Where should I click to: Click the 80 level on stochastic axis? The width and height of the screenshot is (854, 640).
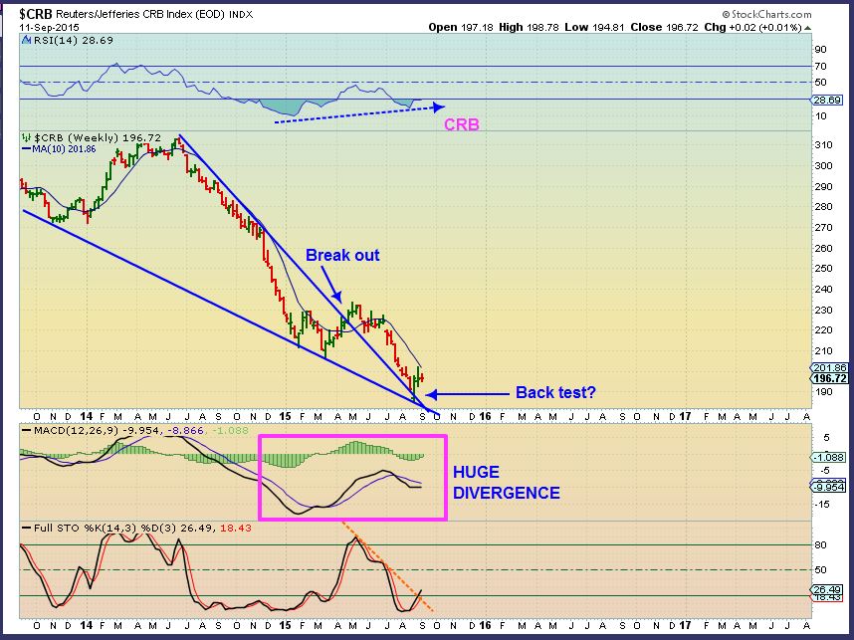pyautogui.click(x=821, y=545)
